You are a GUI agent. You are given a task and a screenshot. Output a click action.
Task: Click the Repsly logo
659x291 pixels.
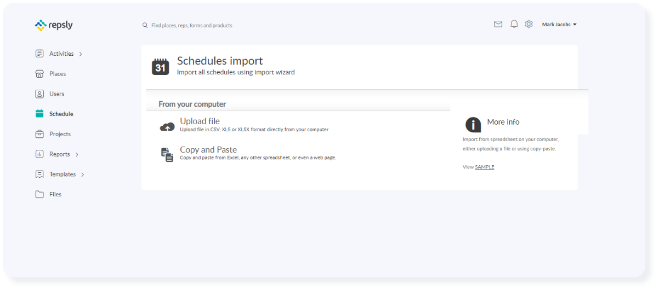coord(54,25)
